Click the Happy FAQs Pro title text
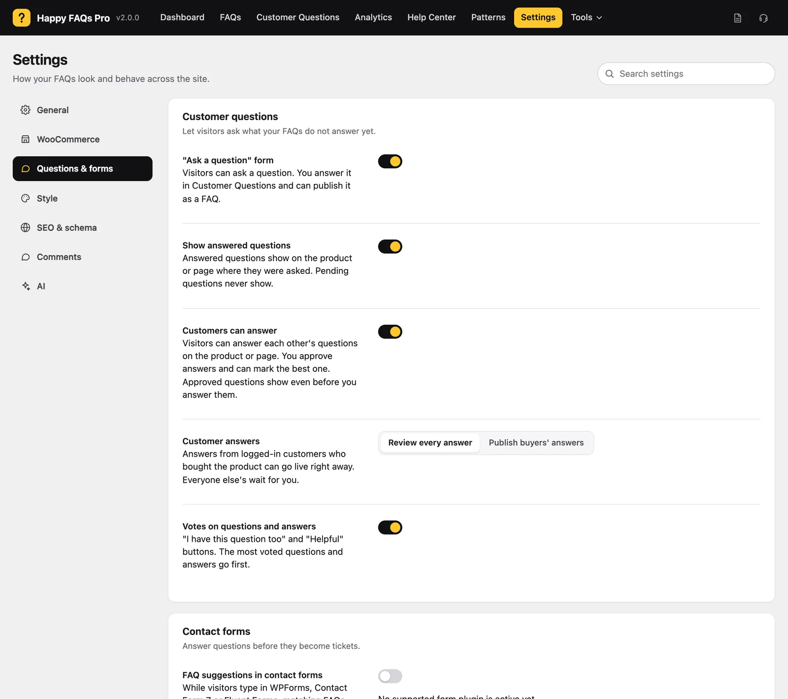Image resolution: width=788 pixels, height=699 pixels. point(73,18)
